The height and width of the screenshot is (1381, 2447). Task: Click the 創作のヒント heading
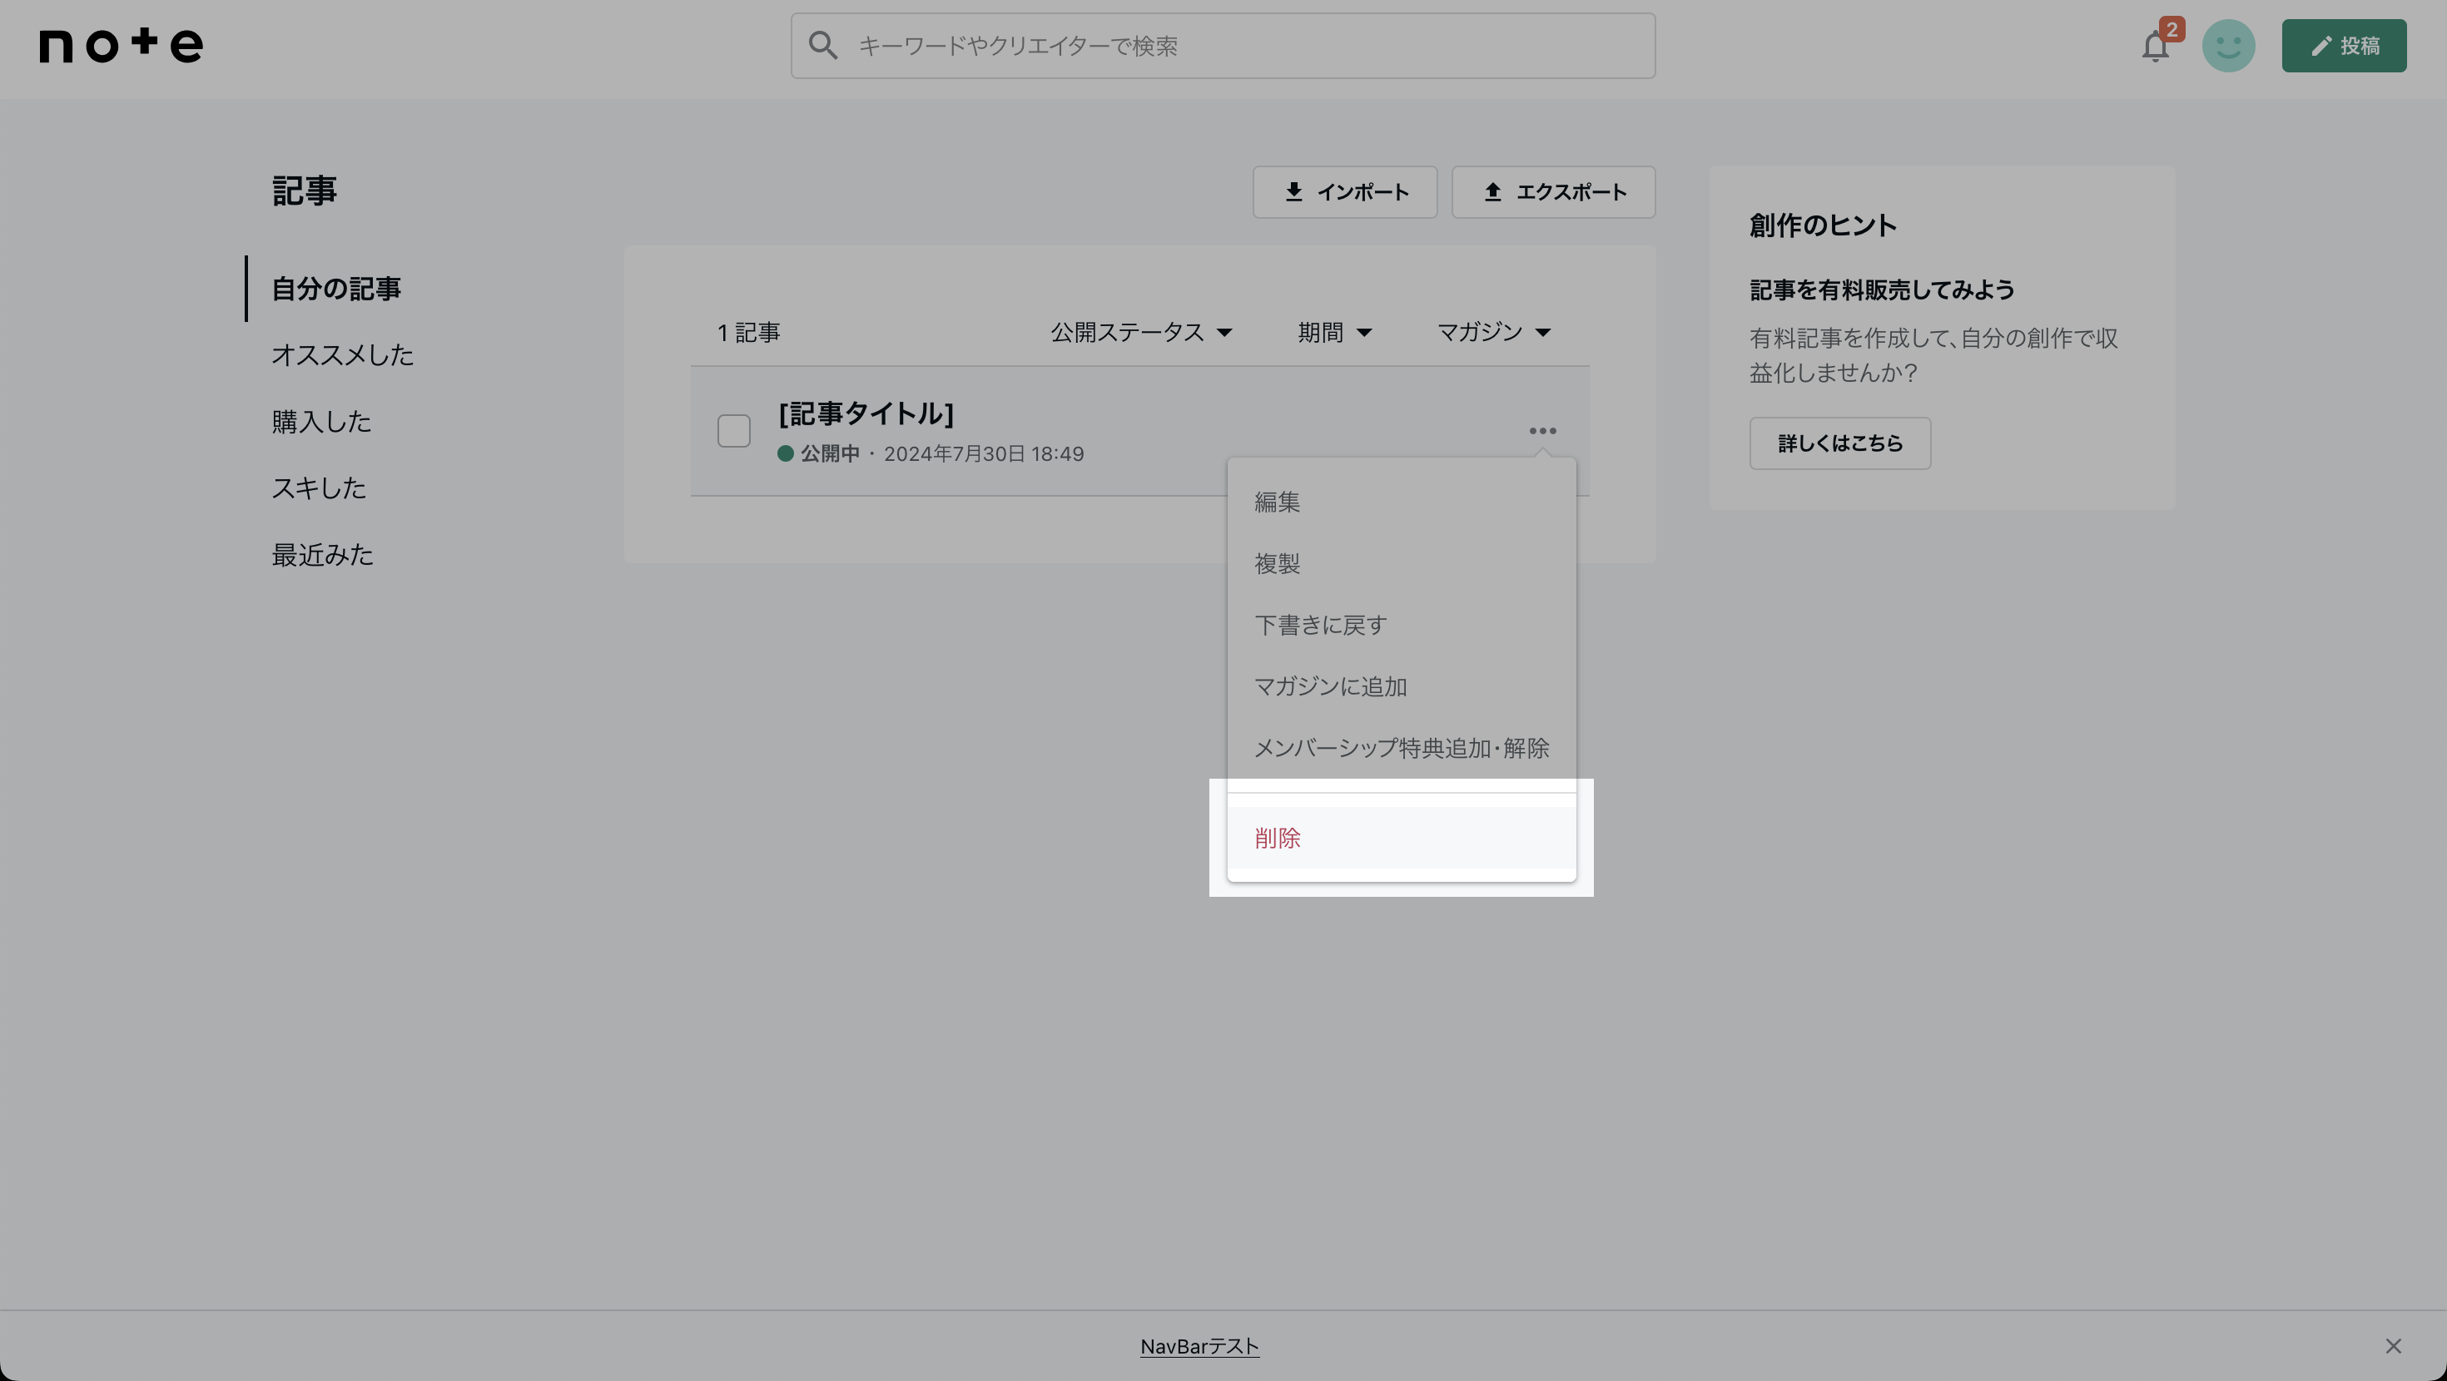coord(1823,225)
